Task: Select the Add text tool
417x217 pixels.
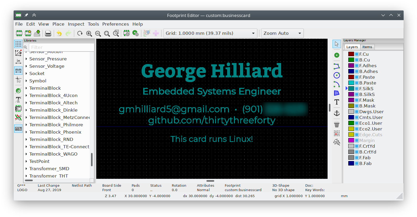Action: (x=337, y=102)
